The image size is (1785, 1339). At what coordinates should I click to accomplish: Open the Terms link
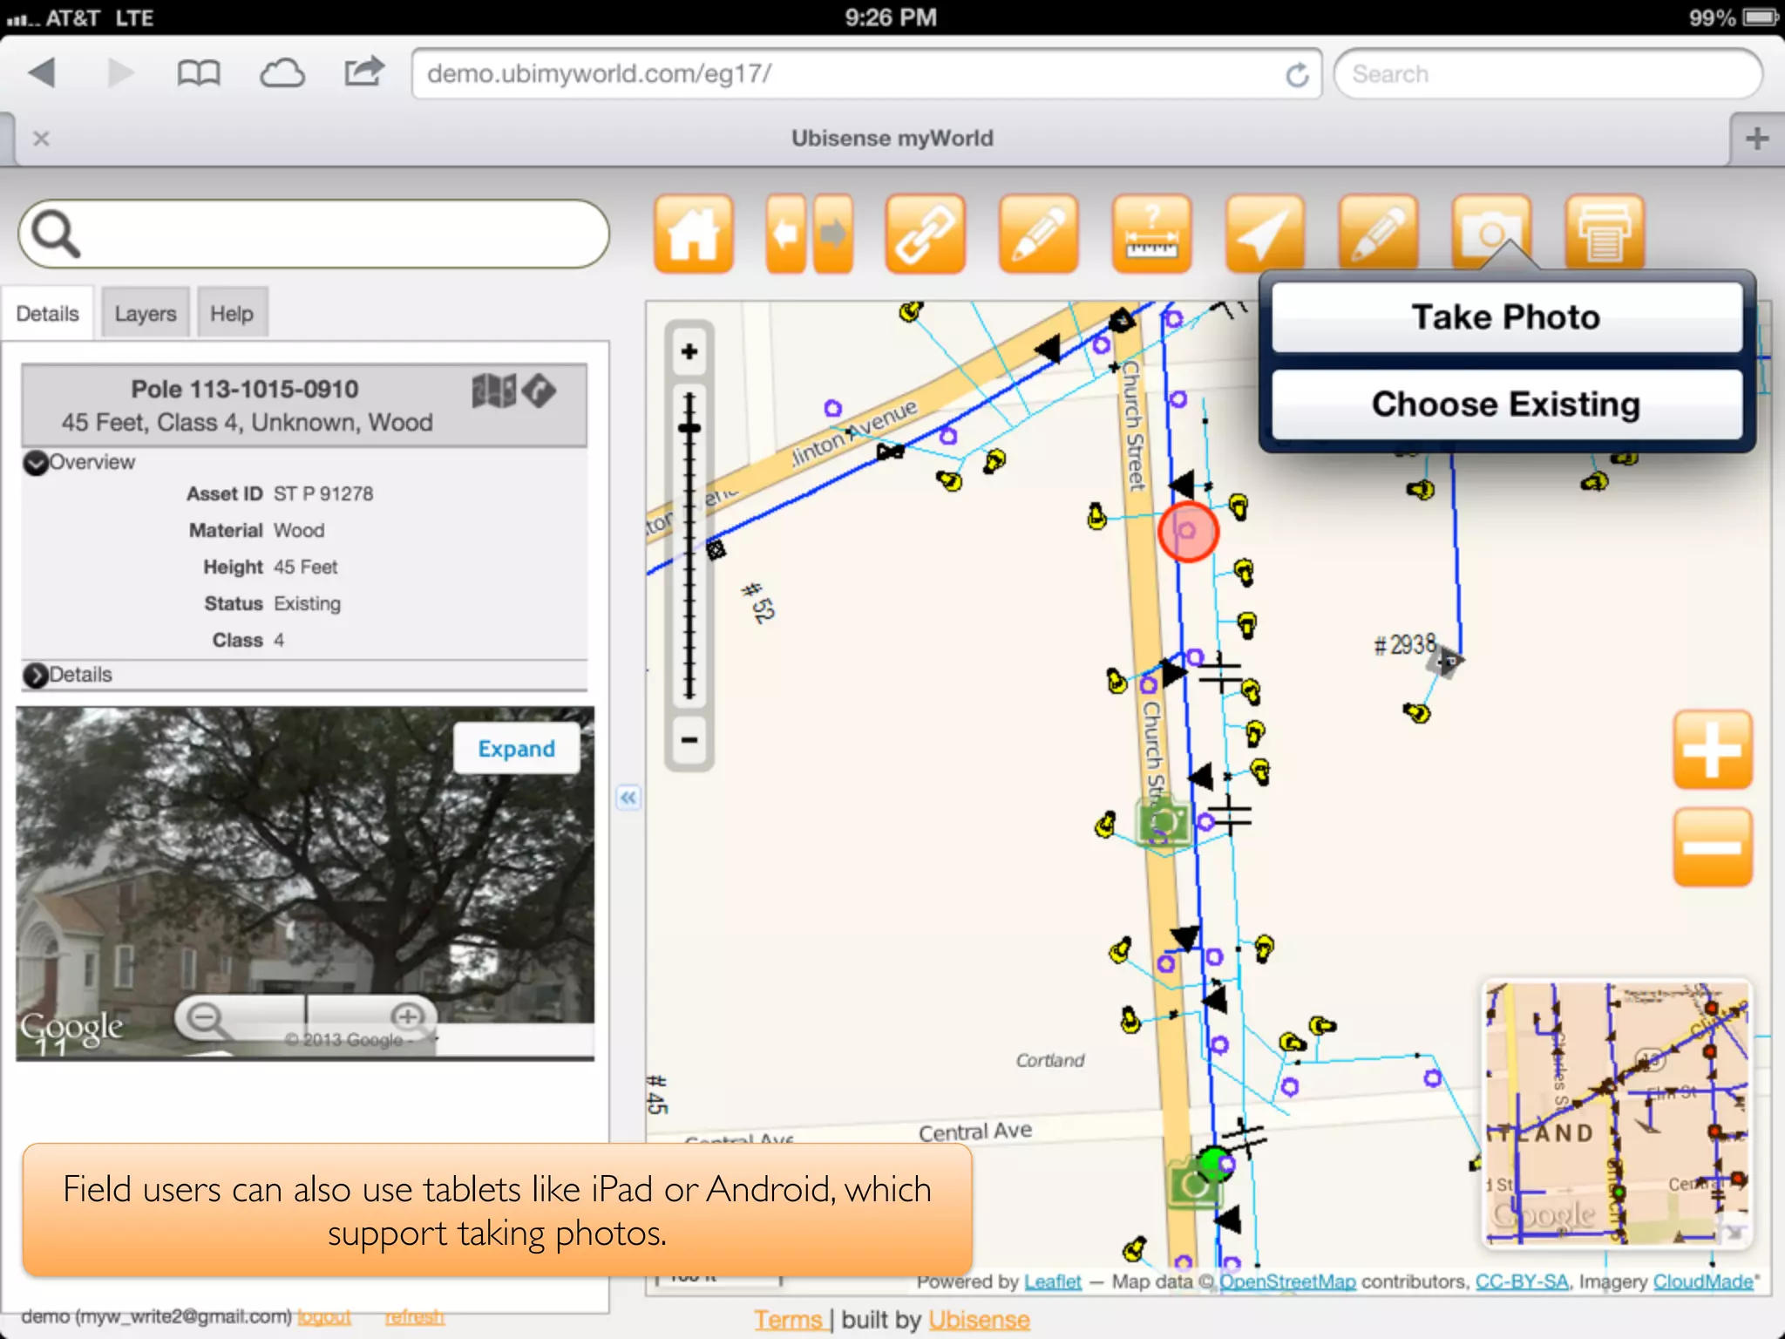click(x=789, y=1320)
